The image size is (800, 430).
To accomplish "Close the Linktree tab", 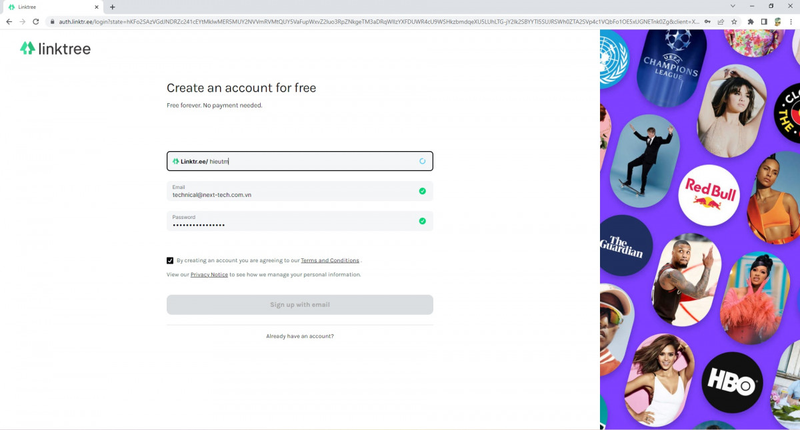I will pyautogui.click(x=97, y=7).
